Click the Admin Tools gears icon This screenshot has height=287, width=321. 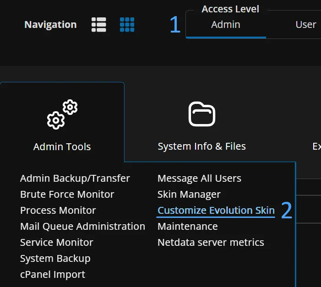click(x=62, y=114)
